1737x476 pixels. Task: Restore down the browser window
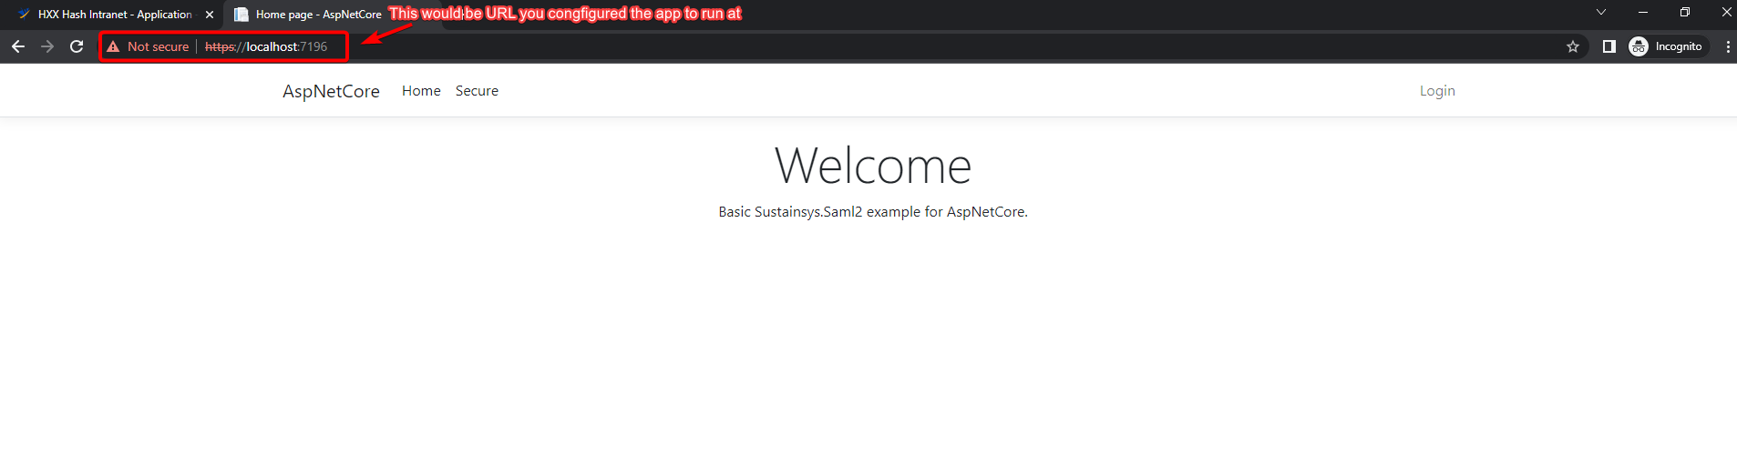[1685, 13]
